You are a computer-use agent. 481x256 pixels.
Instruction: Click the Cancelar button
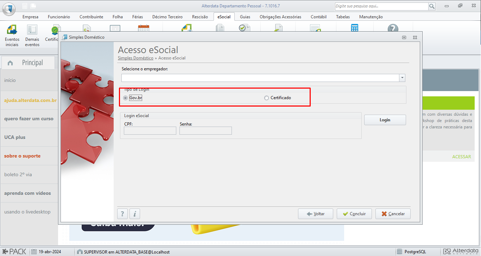(x=393, y=214)
